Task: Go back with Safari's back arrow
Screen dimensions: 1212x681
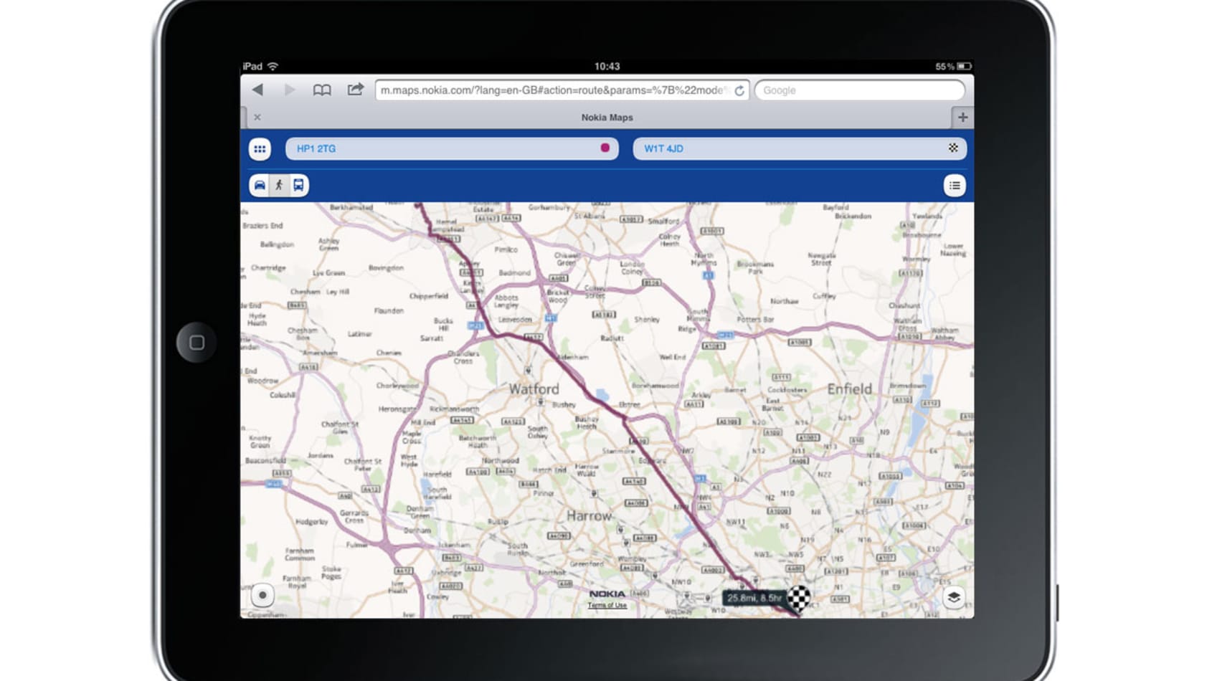Action: (257, 90)
